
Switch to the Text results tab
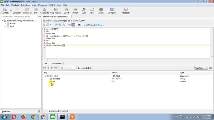(45, 64)
